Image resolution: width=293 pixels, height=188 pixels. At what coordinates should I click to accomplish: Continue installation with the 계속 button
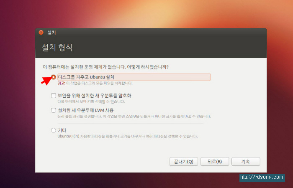coord(245,162)
